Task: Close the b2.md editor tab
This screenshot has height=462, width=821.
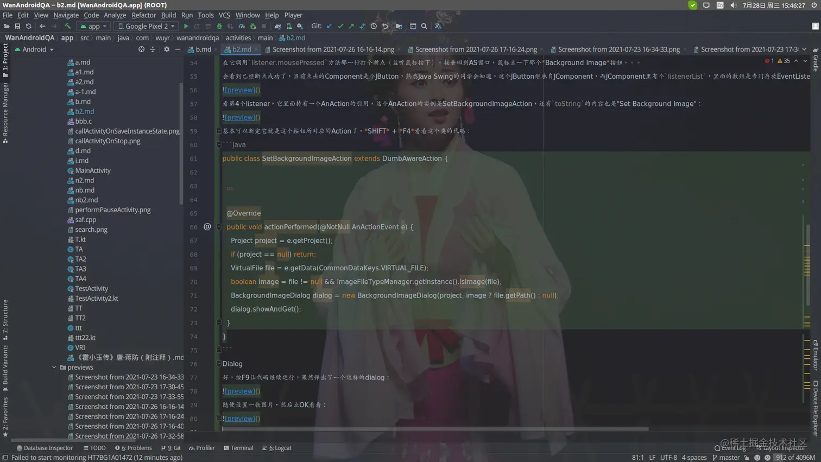Action: click(x=256, y=49)
